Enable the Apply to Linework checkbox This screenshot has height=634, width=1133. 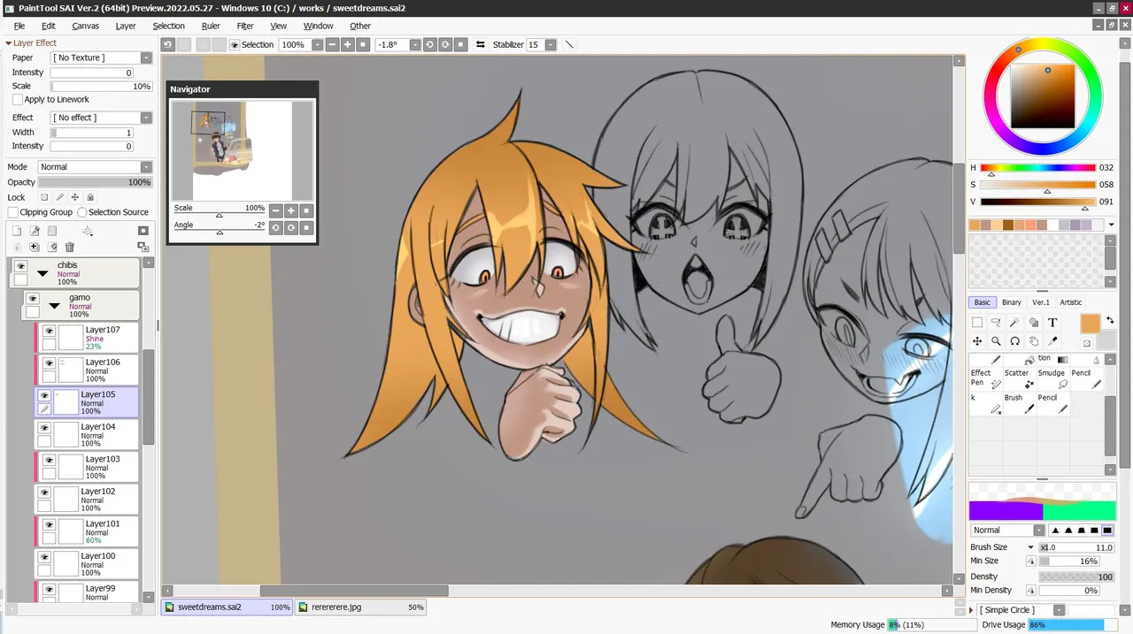click(x=17, y=100)
